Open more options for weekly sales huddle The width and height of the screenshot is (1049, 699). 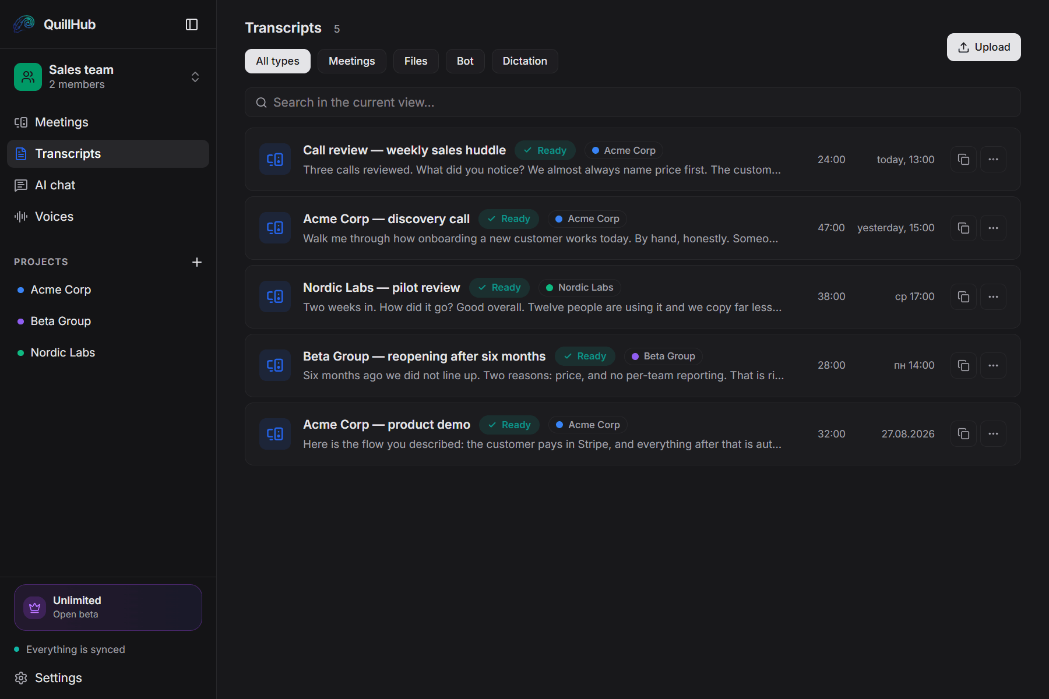tap(994, 160)
